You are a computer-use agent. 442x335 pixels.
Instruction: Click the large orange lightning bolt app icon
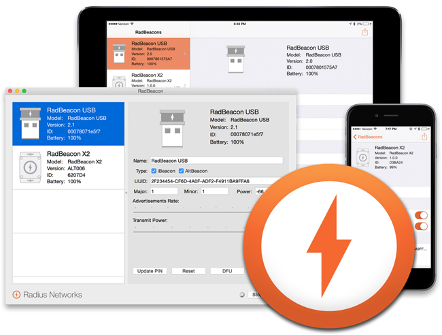(329, 246)
